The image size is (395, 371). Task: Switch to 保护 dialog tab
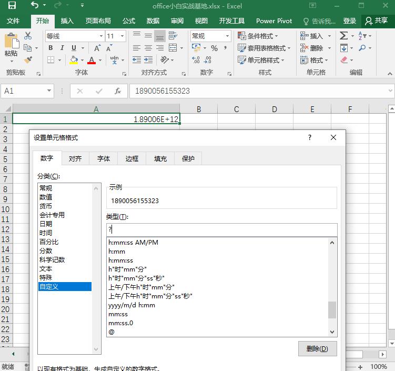[x=188, y=158]
